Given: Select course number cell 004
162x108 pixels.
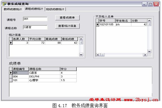Looking at the screenshot, I should 20,76.
